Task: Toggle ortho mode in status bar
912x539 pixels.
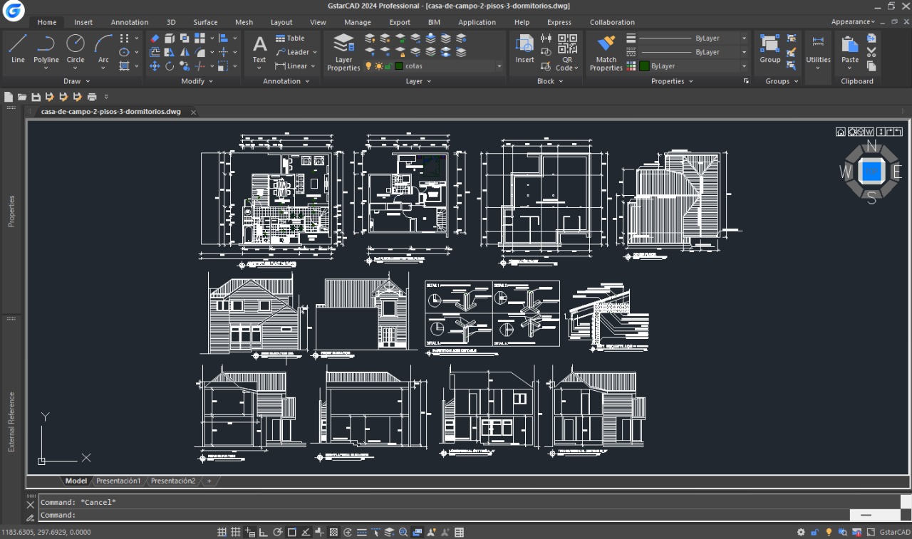Action: [x=264, y=533]
